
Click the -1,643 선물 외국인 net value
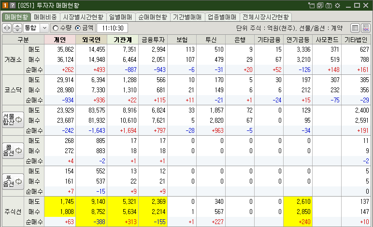click(97, 130)
